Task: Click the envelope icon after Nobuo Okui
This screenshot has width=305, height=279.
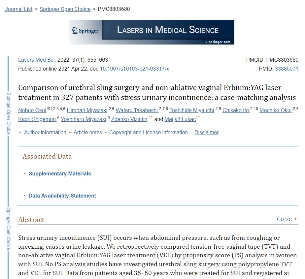Action: point(49,109)
